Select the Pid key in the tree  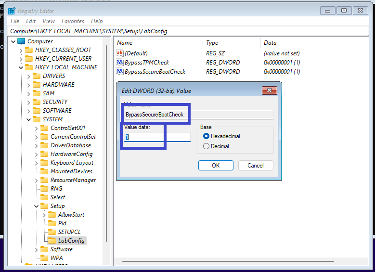click(62, 223)
